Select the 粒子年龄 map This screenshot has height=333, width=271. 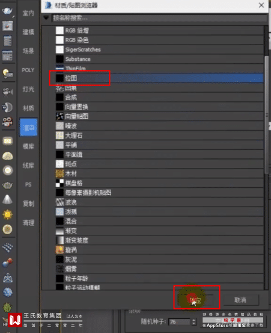coord(159,278)
